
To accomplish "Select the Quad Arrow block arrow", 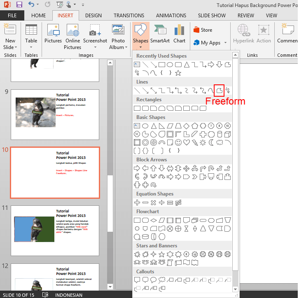I will coord(187,168).
